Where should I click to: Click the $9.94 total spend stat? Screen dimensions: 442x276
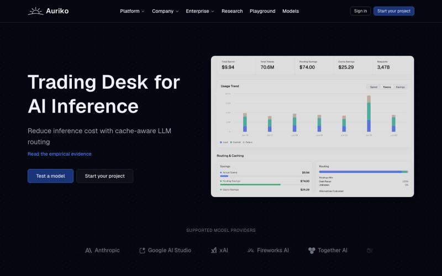tap(228, 67)
